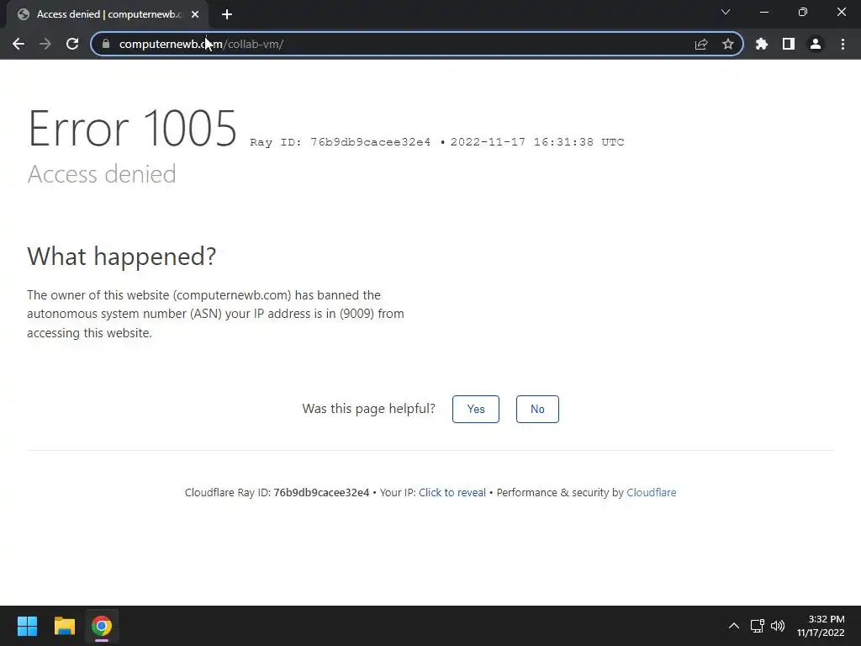The width and height of the screenshot is (861, 646).
Task: Click the timestamp 2022-11-17 16:31:38 UTC
Action: point(537,142)
